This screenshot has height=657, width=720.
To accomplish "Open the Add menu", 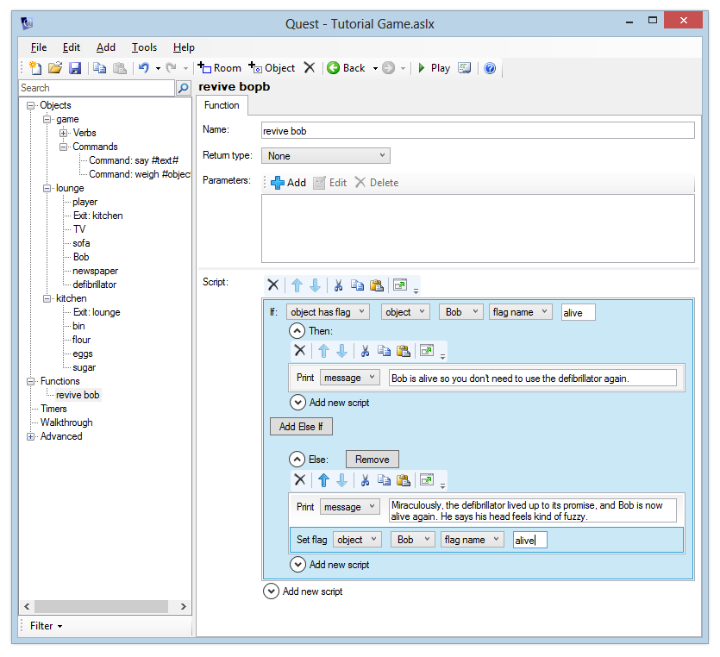I will (x=105, y=47).
